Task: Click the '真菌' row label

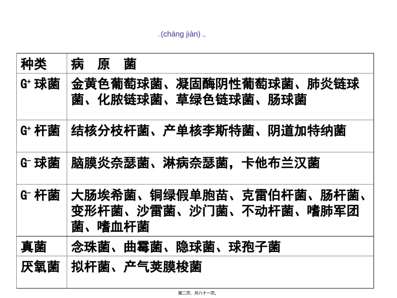Action: [x=34, y=247]
